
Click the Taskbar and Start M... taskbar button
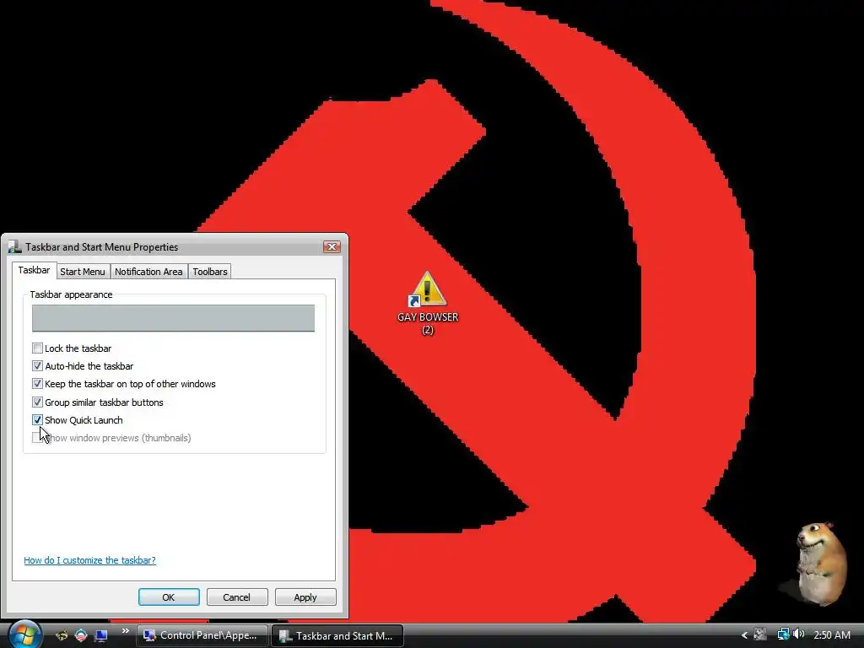(337, 635)
